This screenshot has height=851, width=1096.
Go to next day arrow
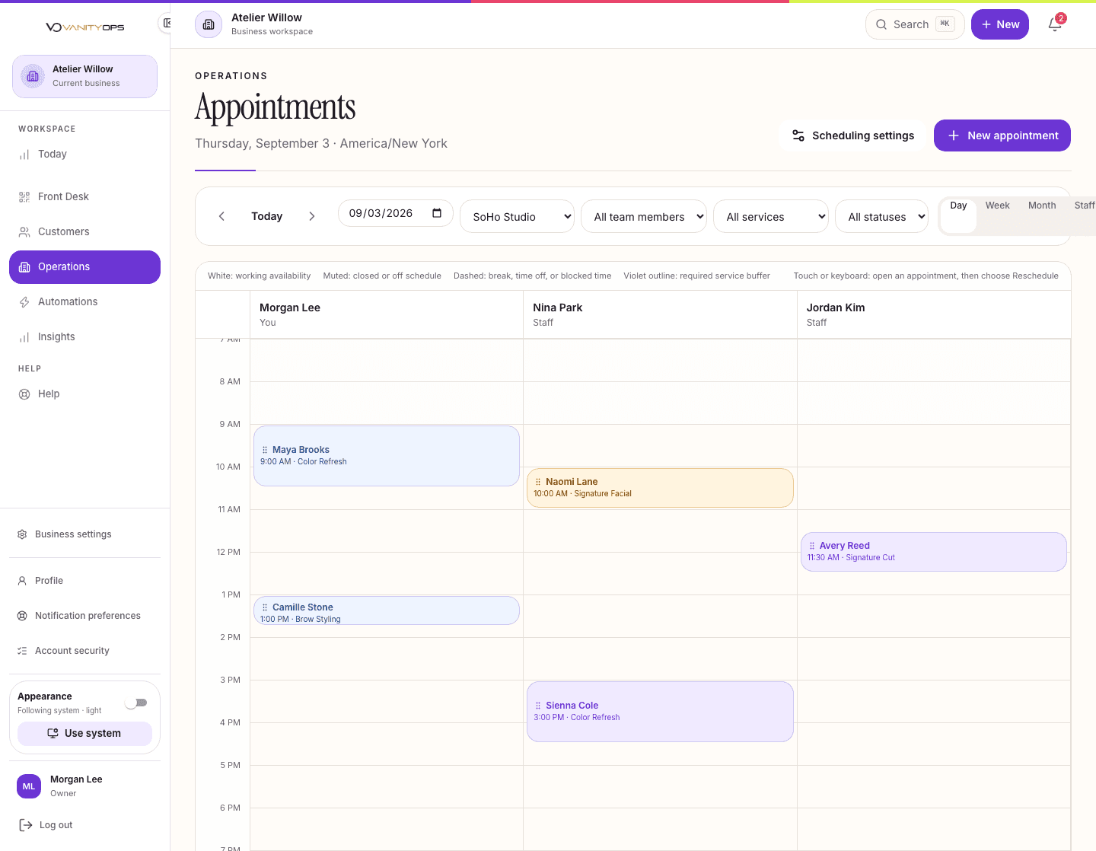(x=312, y=216)
